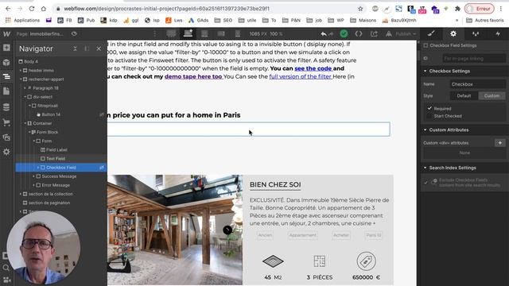Click next-image arrow on listing photo
This screenshot has height=286, width=509.
click(x=227, y=230)
